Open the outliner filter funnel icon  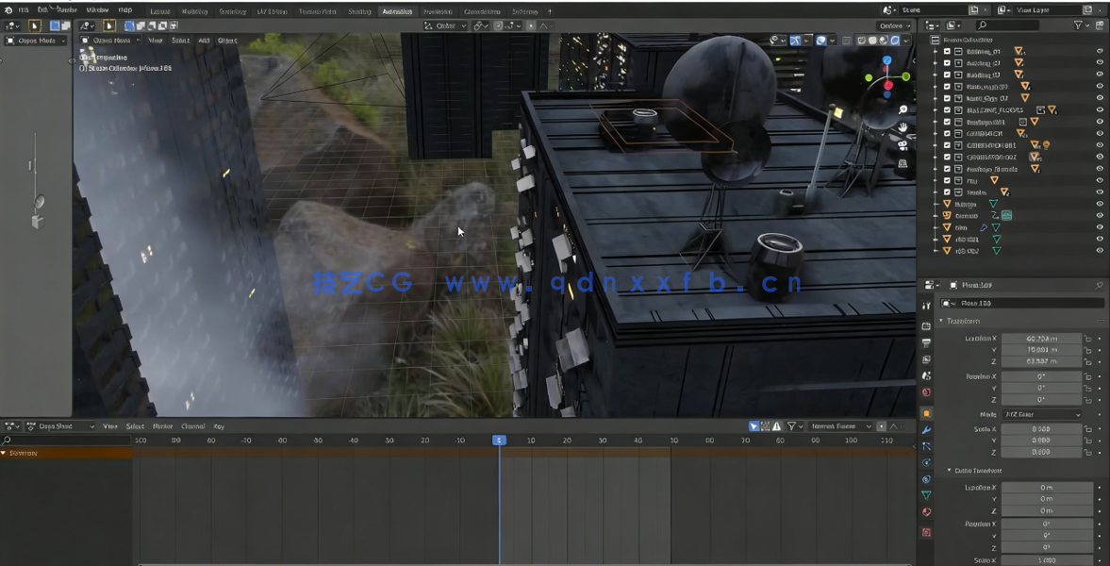1079,25
